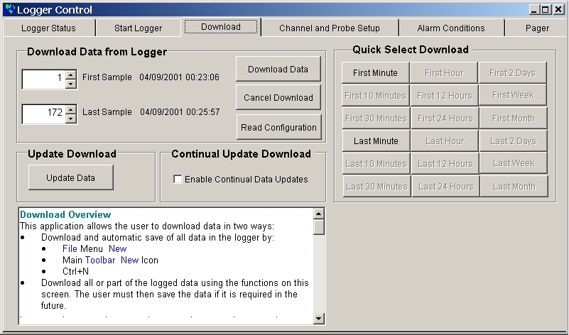The height and width of the screenshot is (335, 569).
Task: Click the Last 30 Minutes button
Action: tap(376, 187)
